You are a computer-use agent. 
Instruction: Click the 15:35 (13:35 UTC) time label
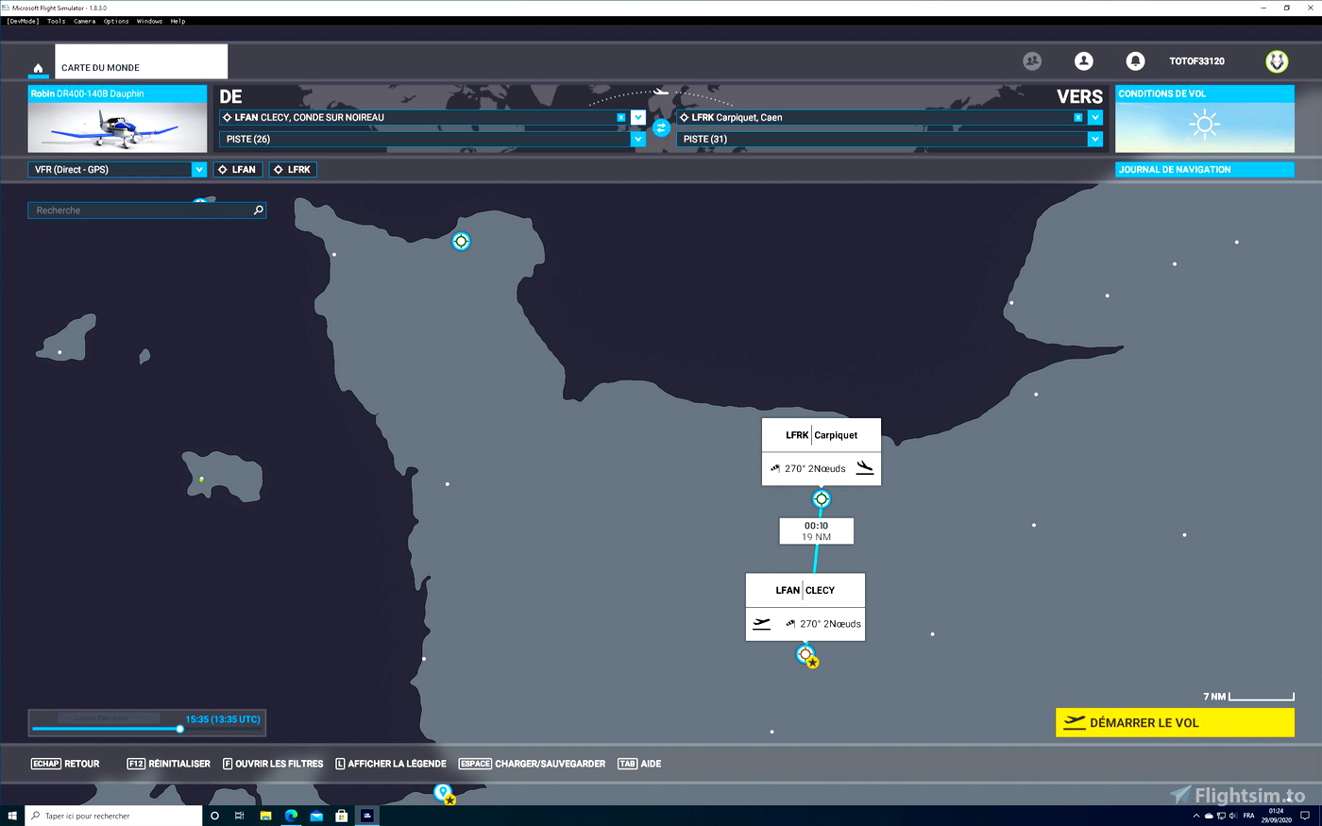[x=223, y=719]
